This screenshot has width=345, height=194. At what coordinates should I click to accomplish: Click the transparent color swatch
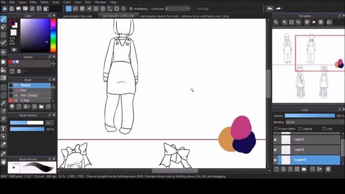13,32
